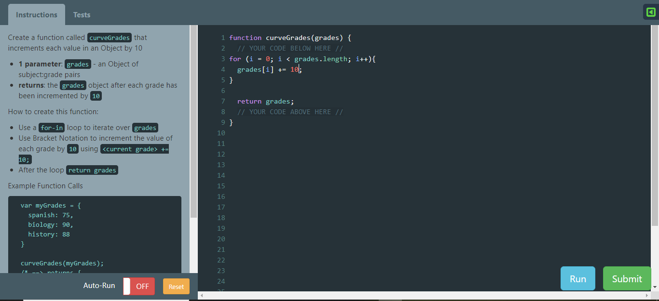Click scroll-down arrow of editor scrollbar
The width and height of the screenshot is (659, 301).
(x=655, y=287)
